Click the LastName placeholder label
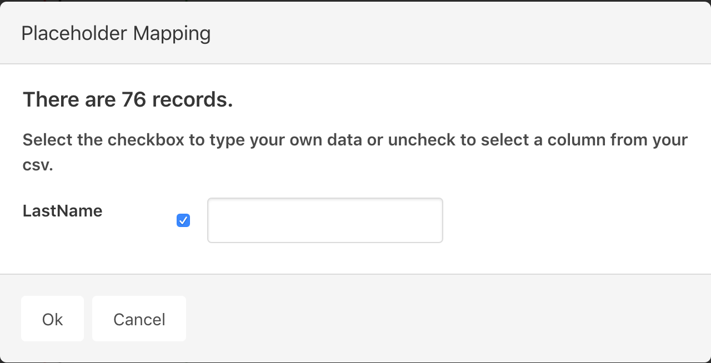Image resolution: width=711 pixels, height=363 pixels. pos(62,211)
